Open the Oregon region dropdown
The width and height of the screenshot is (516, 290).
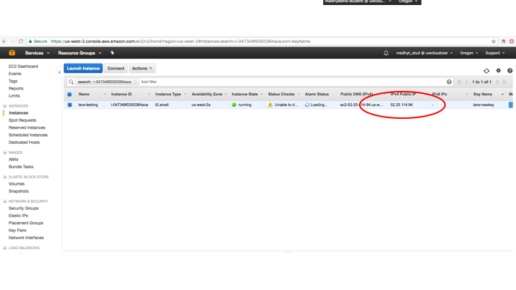469,53
